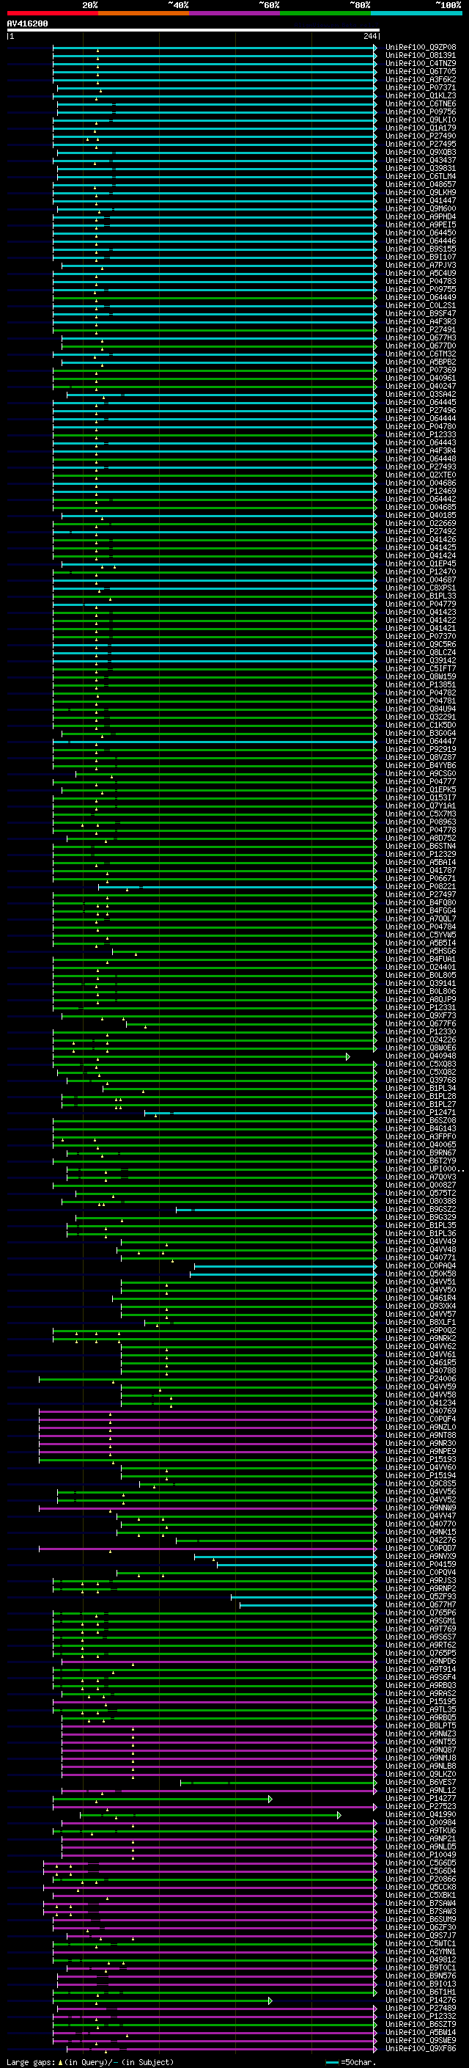This screenshot has width=469, height=2068.
Task: Select the UniRef100_B6VES7 label
Action: (421, 1782)
